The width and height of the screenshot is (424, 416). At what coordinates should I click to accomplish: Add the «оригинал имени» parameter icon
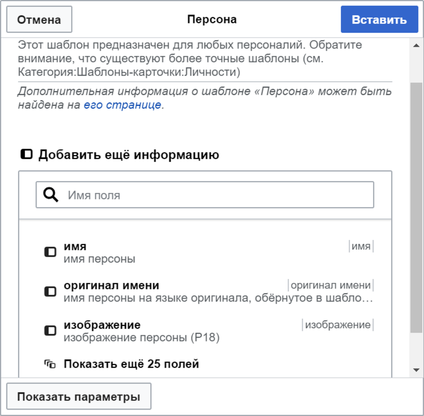pos(50,292)
